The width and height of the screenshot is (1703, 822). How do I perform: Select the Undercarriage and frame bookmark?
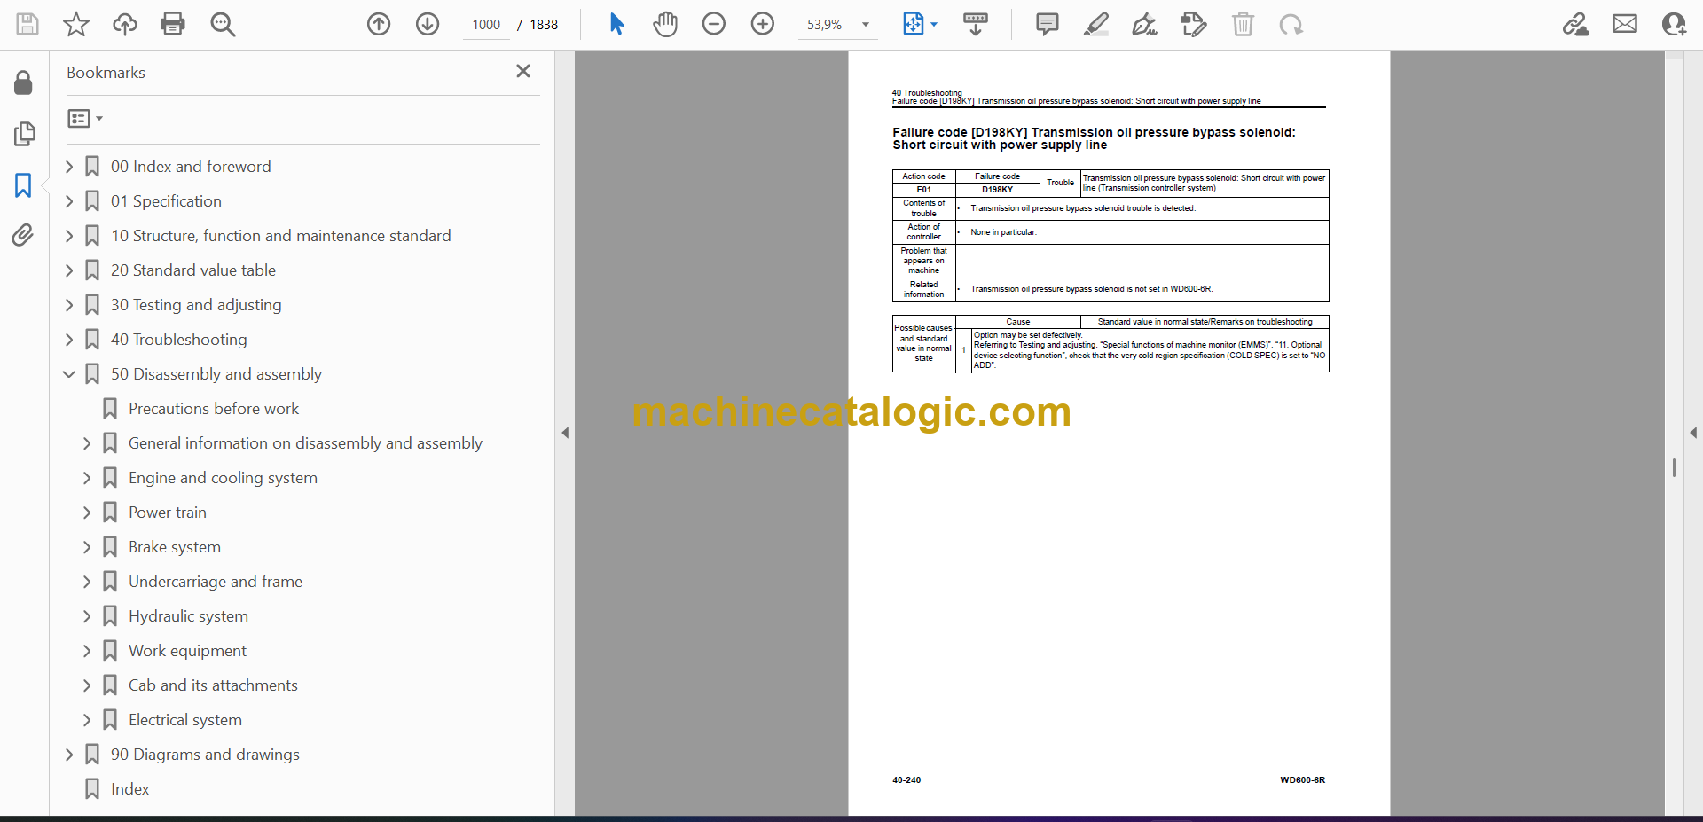(216, 582)
